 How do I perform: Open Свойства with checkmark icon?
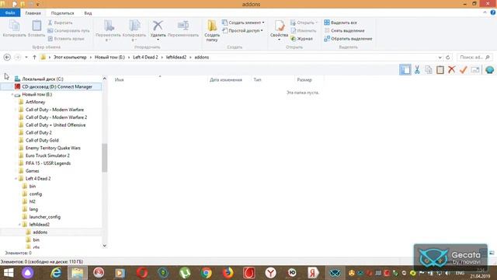click(280, 26)
